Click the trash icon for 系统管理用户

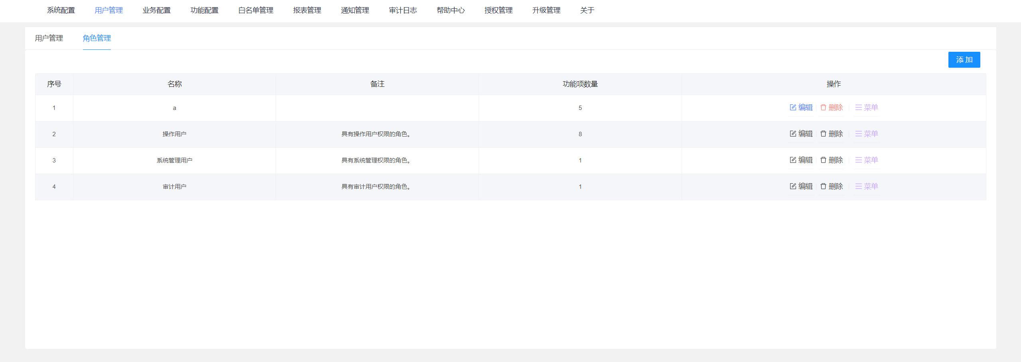pyautogui.click(x=823, y=160)
